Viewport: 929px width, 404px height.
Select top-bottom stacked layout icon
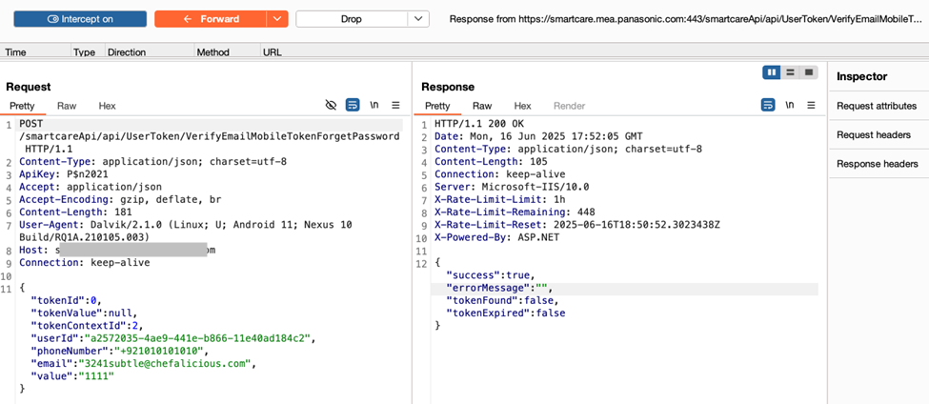pos(790,72)
